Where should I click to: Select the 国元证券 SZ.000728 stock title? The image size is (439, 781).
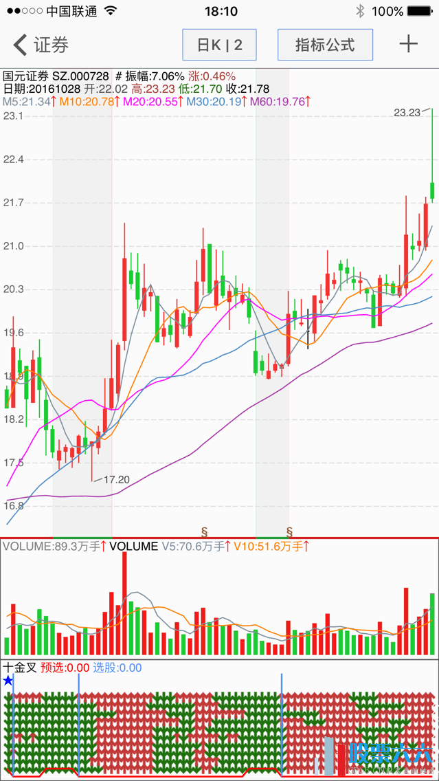pyautogui.click(x=56, y=76)
